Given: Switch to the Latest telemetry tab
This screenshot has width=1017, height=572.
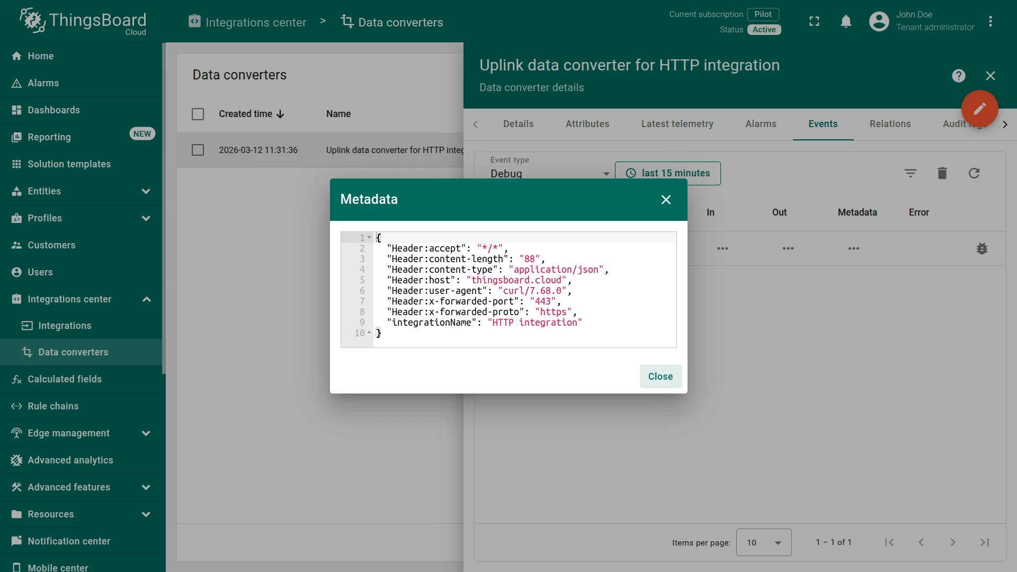Looking at the screenshot, I should (x=677, y=124).
